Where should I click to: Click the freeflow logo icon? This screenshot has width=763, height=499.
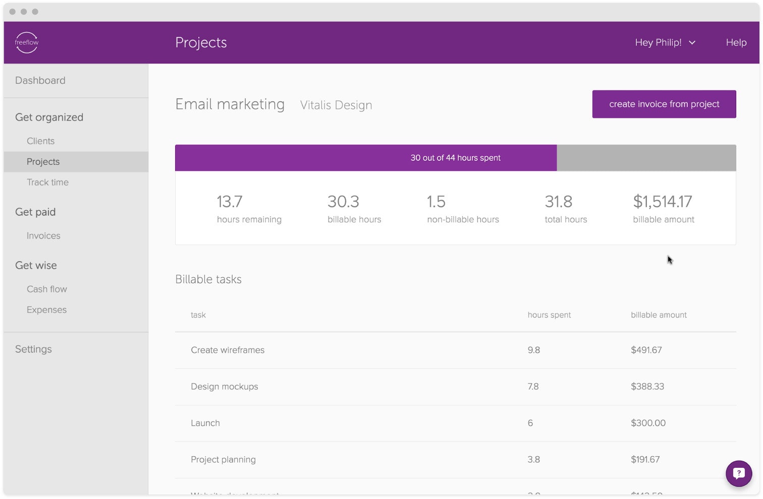(27, 42)
